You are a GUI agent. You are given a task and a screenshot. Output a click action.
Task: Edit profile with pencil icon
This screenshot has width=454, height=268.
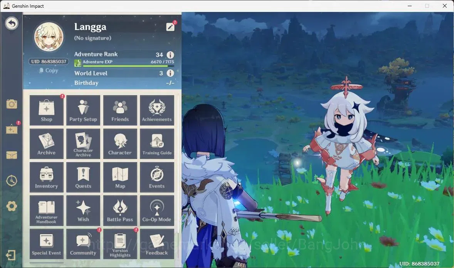[170, 27]
